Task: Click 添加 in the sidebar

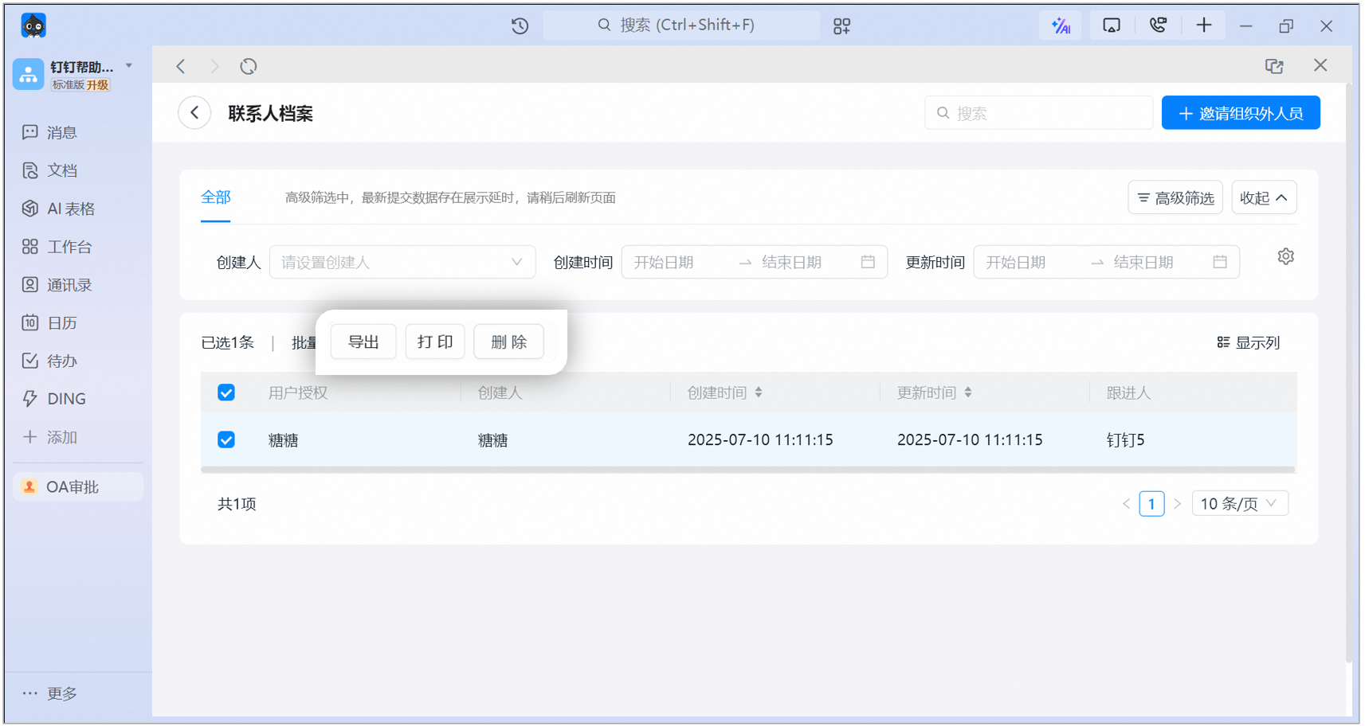Action: pos(49,437)
